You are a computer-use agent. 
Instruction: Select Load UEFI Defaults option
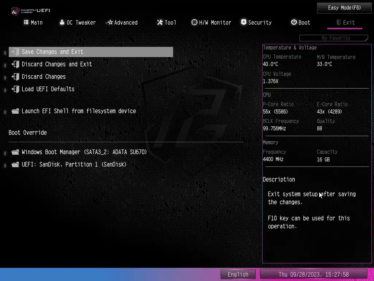tap(48, 89)
